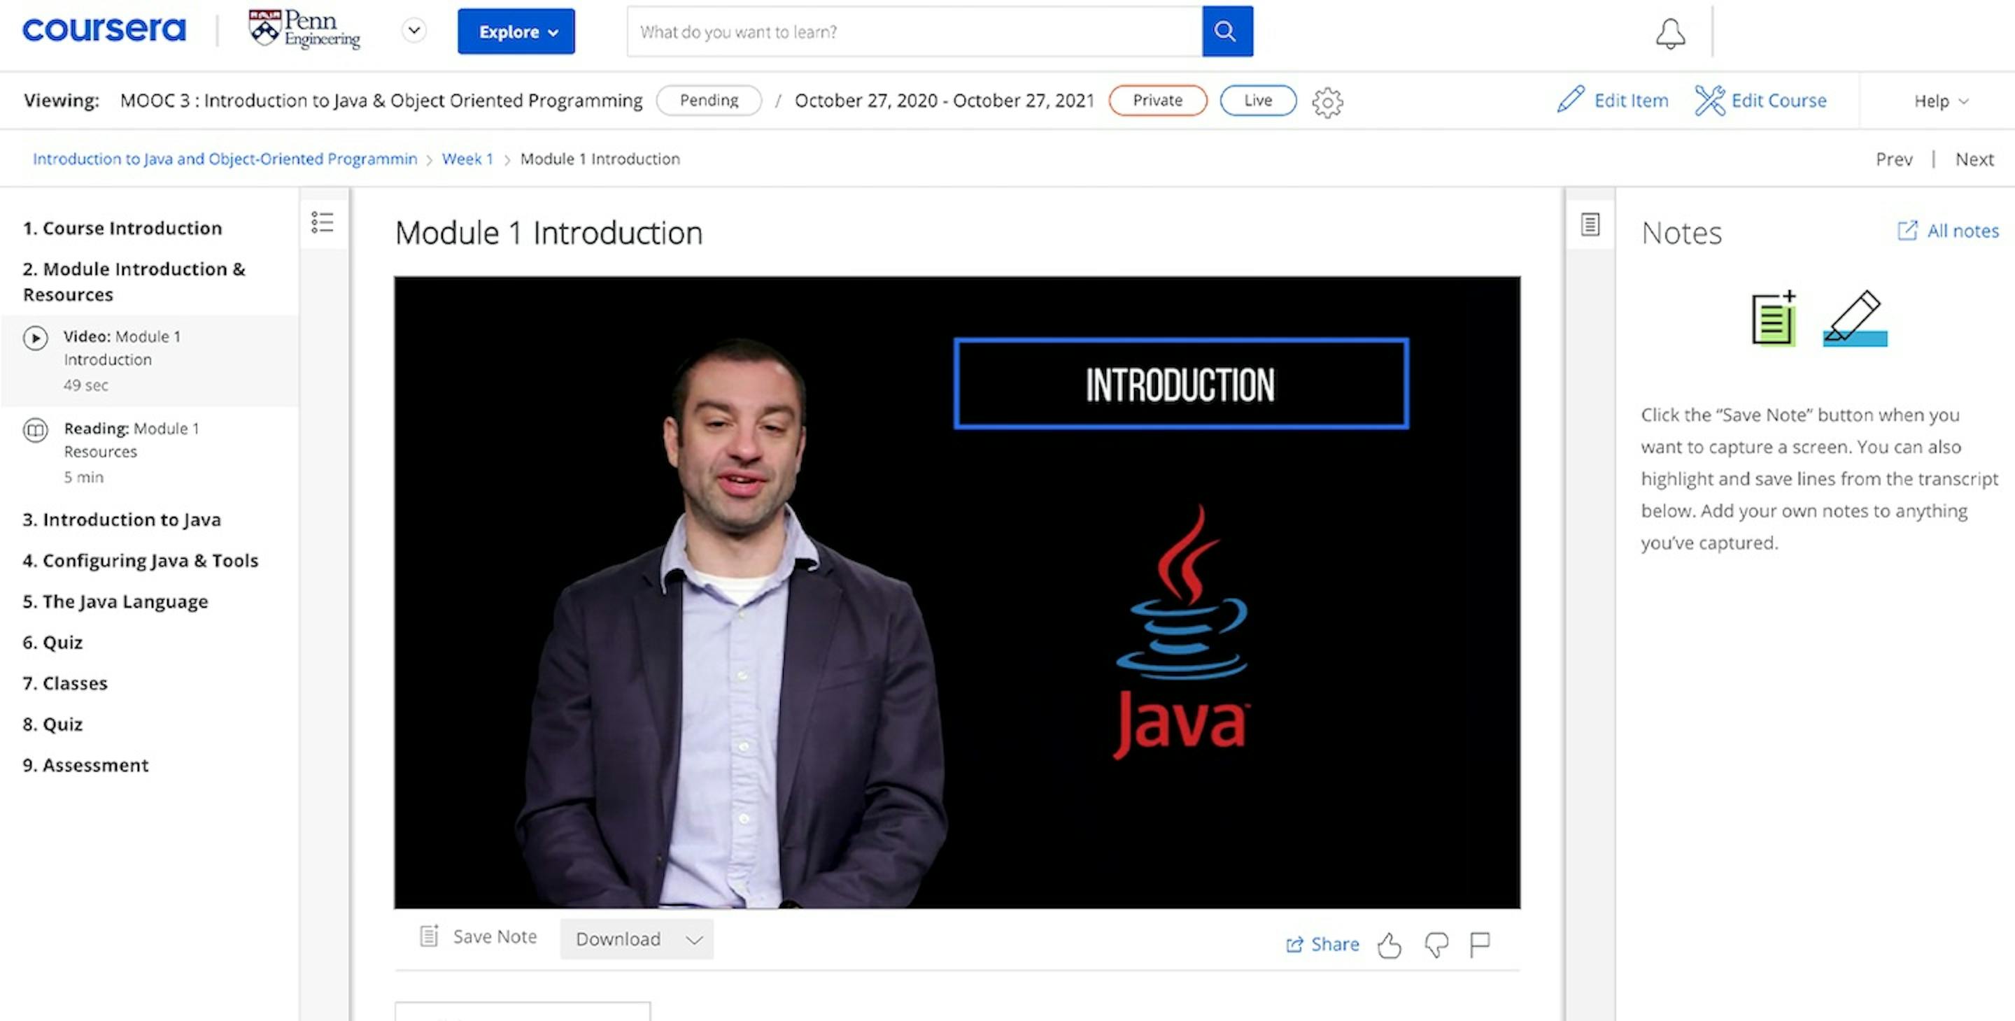Dislike the video with thumbs down

[x=1436, y=945]
